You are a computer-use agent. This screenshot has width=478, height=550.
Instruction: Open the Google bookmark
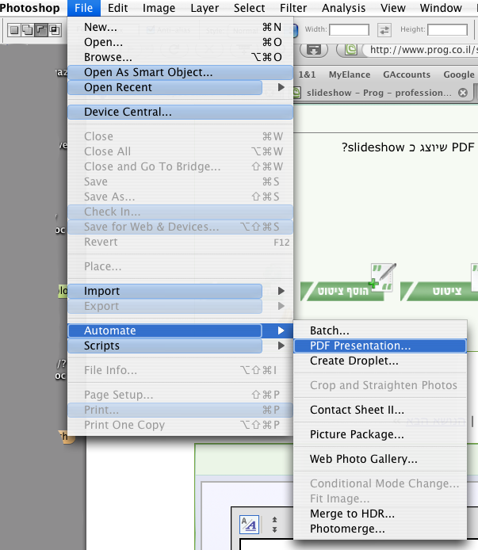tap(459, 74)
